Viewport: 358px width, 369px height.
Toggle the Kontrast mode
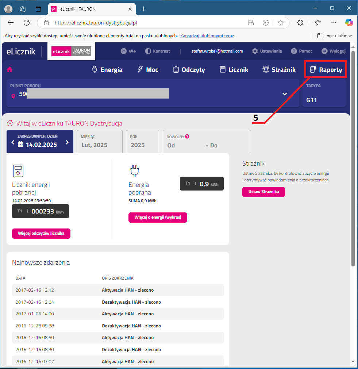pos(157,51)
